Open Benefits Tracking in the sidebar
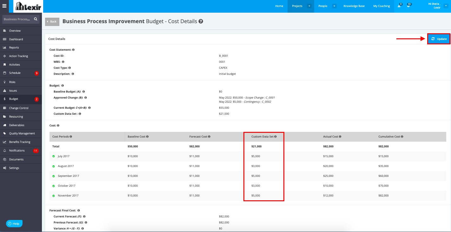This screenshot has width=451, height=232. click(x=21, y=142)
